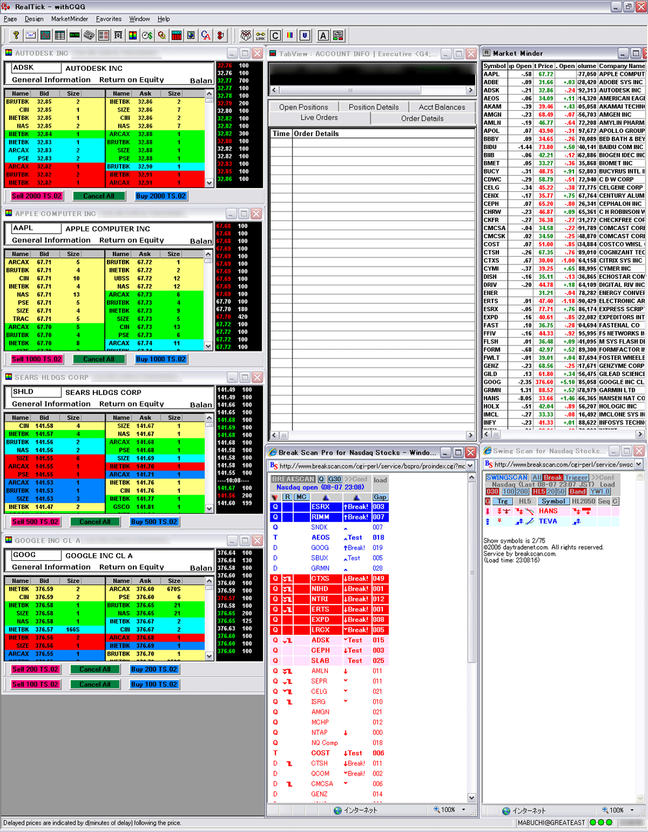This screenshot has width=648, height=832.
Task: Click the Buy 100 TS.02 button for Google
Action: point(154,684)
